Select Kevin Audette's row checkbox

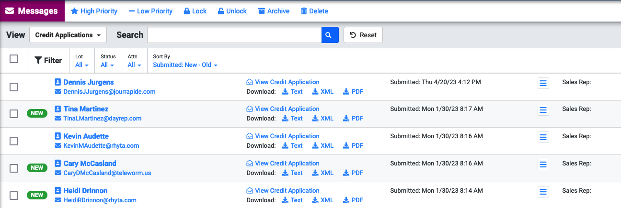point(14,141)
